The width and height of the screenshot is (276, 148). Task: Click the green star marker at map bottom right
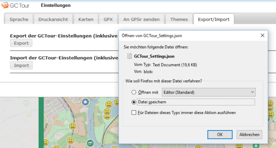point(256,146)
